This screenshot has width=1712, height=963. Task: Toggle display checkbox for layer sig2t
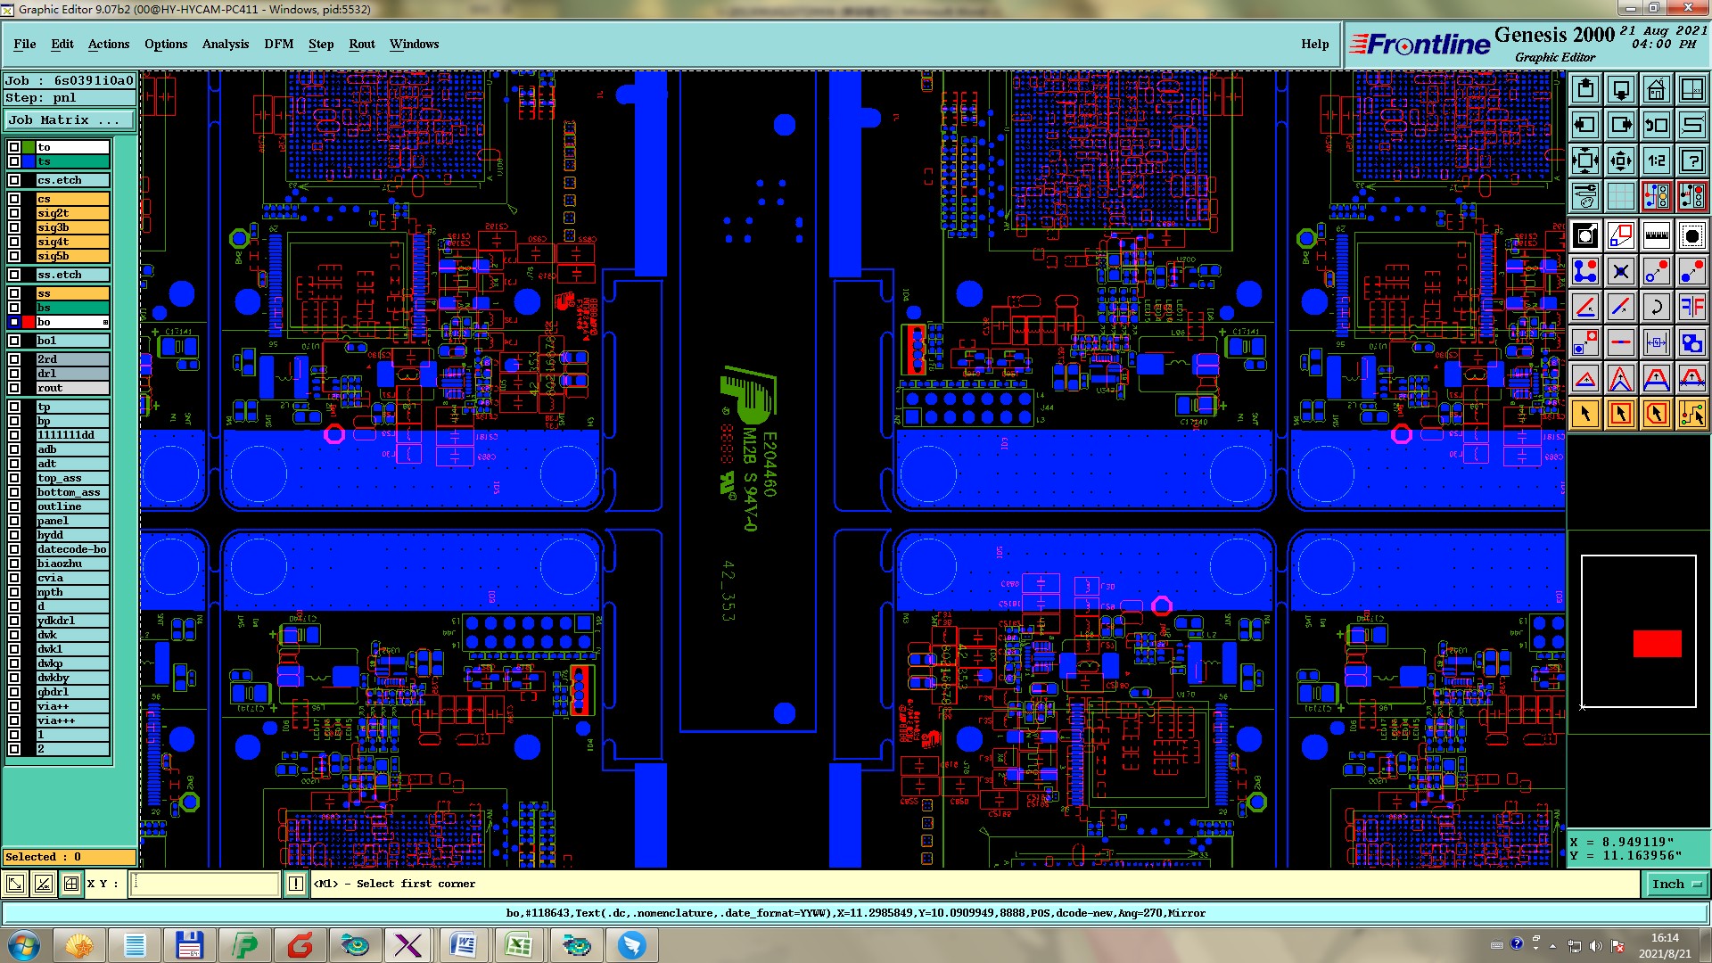(14, 213)
